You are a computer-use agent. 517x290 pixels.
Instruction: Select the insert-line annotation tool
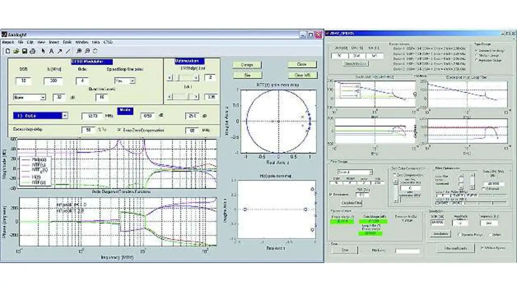(x=68, y=51)
